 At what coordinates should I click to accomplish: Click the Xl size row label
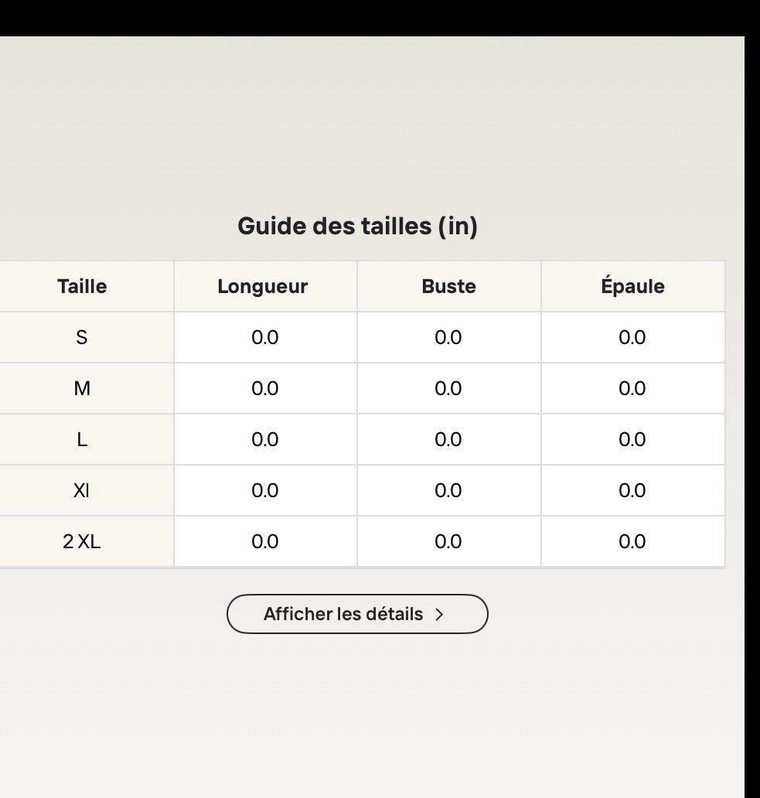(x=82, y=490)
